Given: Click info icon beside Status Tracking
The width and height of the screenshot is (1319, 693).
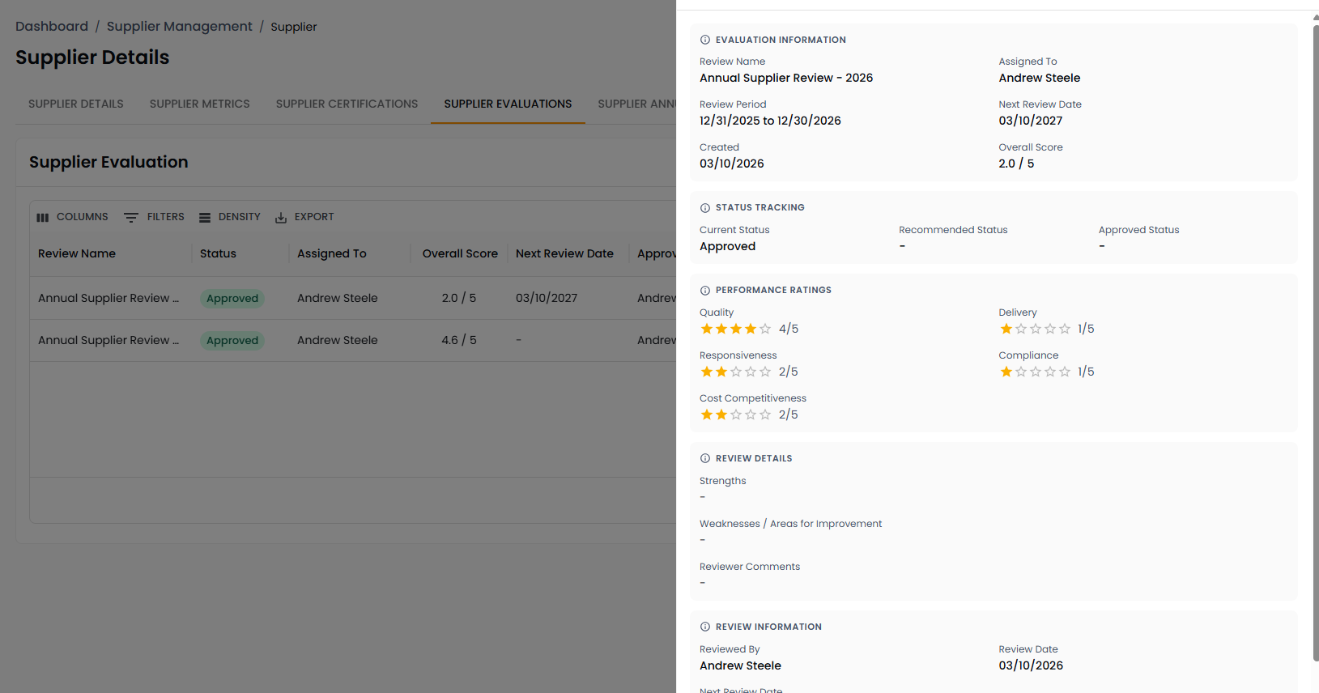Looking at the screenshot, I should click(705, 208).
